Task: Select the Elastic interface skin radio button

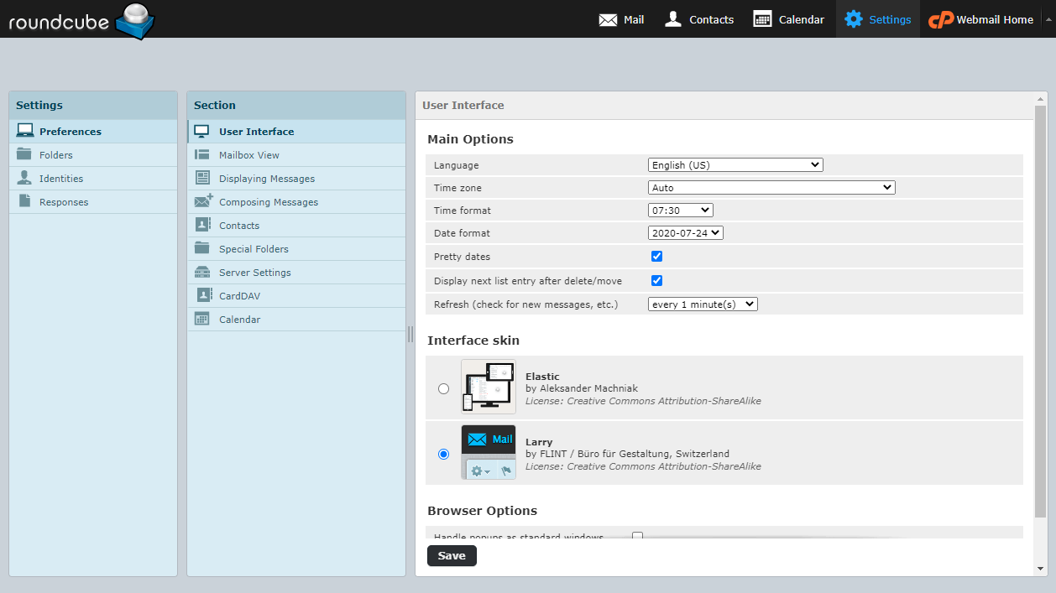Action: [443, 388]
